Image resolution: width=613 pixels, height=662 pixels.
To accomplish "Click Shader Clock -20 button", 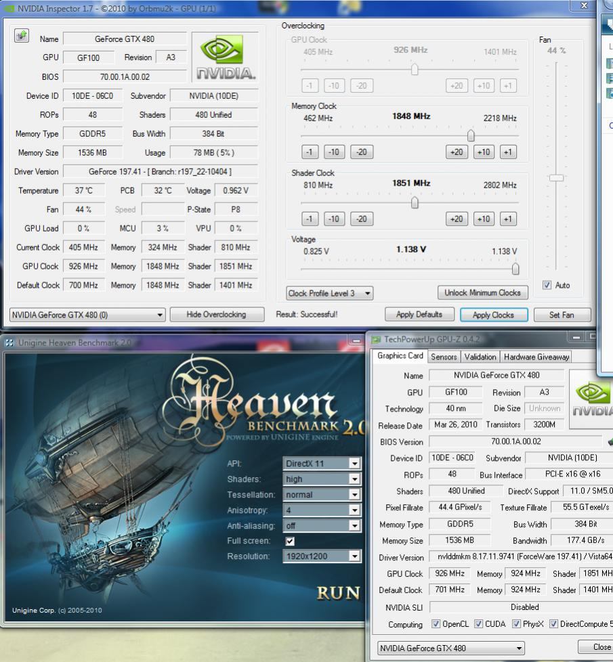I will pos(362,219).
